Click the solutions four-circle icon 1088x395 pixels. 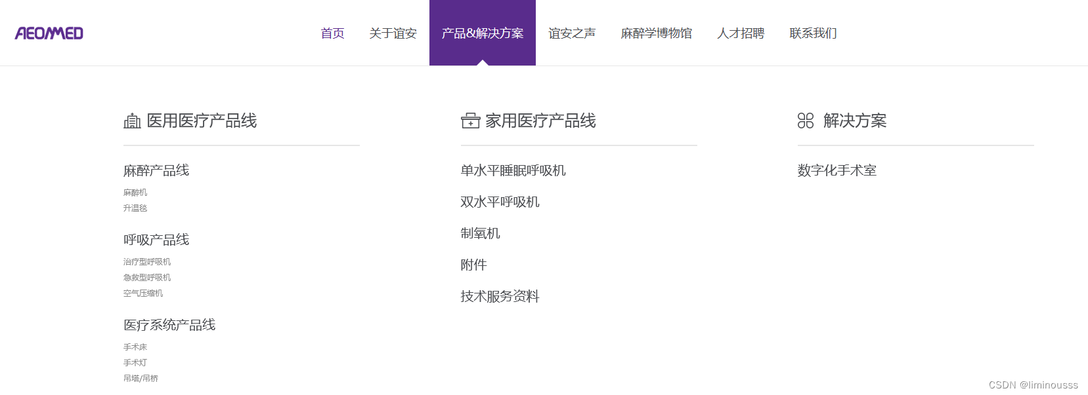click(x=806, y=121)
